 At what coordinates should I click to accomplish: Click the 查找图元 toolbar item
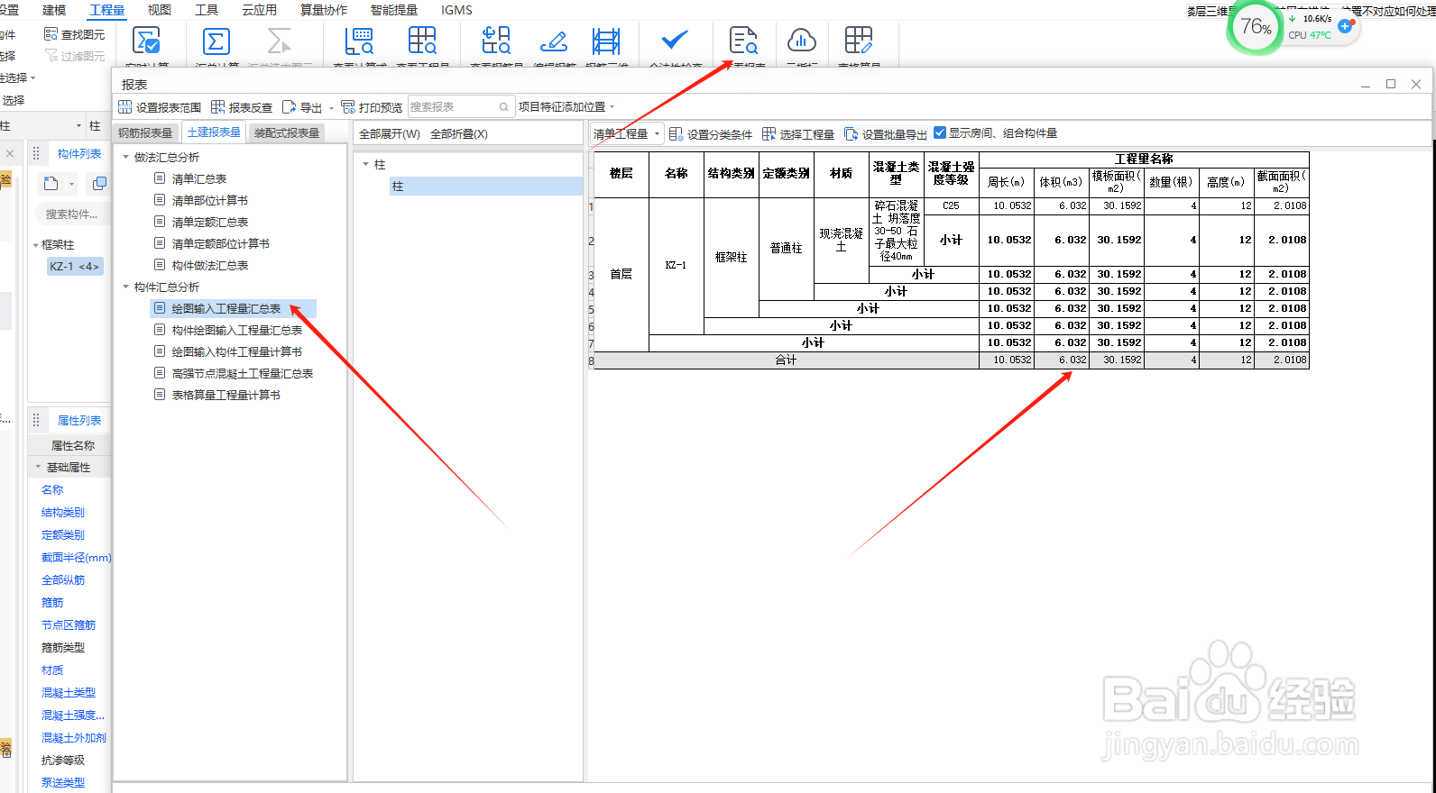[x=75, y=34]
